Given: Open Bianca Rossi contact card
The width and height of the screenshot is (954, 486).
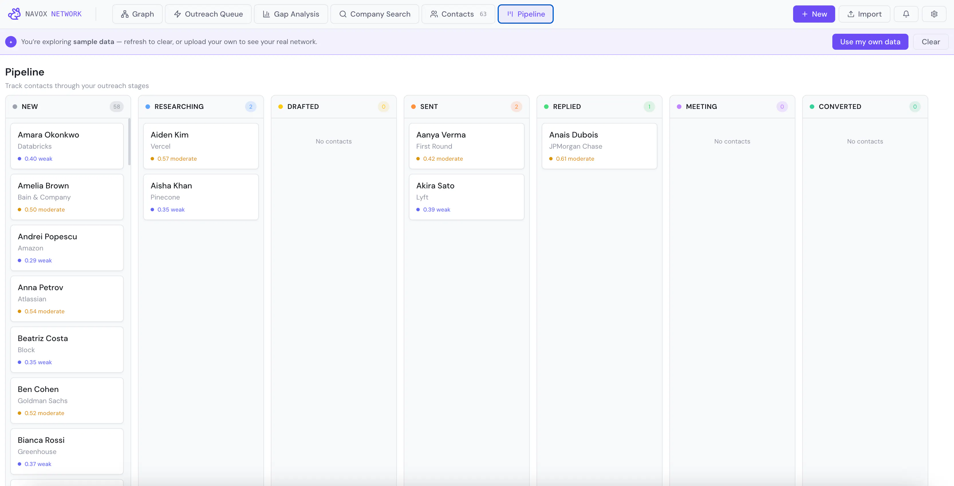Looking at the screenshot, I should (67, 451).
